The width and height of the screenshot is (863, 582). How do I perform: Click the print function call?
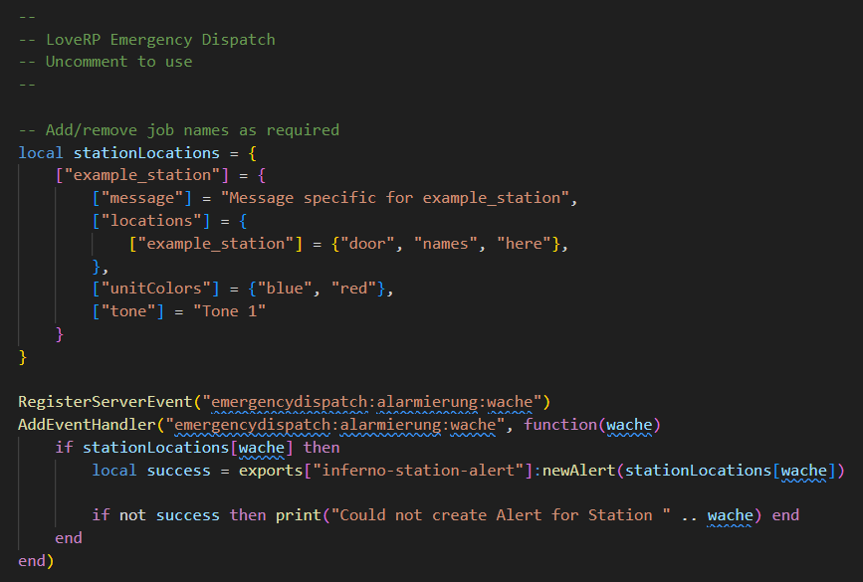(x=299, y=515)
